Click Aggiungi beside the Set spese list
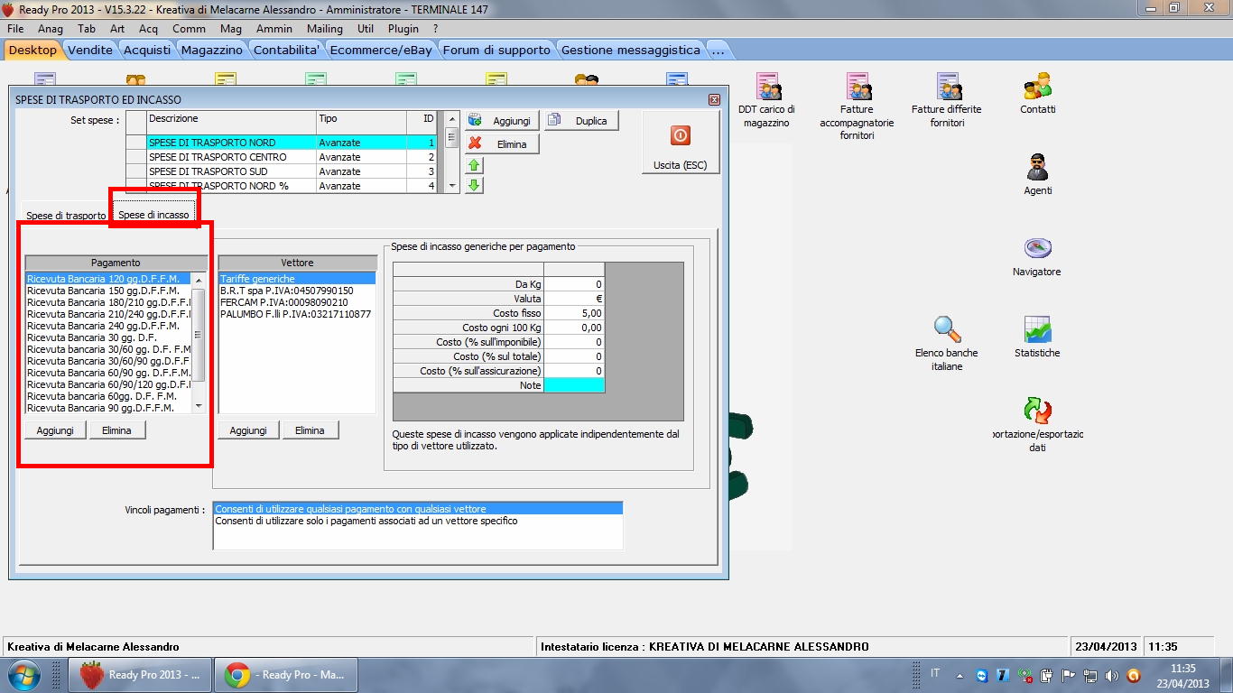The width and height of the screenshot is (1233, 693). (x=503, y=121)
